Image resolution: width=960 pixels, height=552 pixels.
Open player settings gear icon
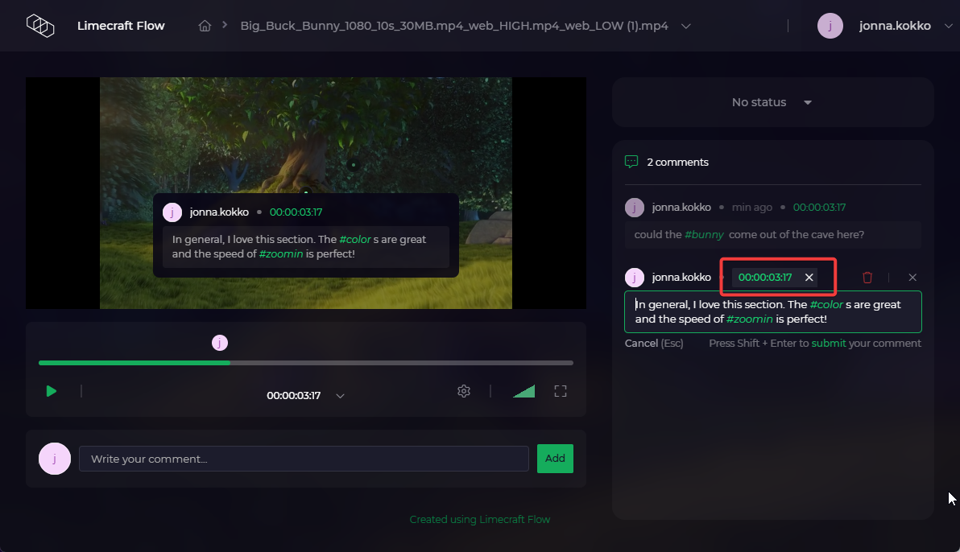click(464, 391)
